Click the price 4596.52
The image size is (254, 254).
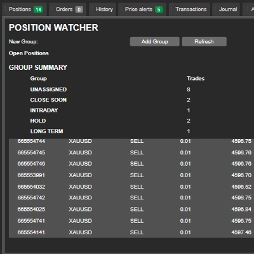(241, 187)
